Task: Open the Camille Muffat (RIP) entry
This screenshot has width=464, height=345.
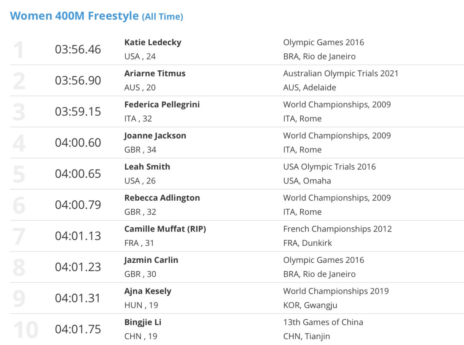Action: pyautogui.click(x=165, y=229)
